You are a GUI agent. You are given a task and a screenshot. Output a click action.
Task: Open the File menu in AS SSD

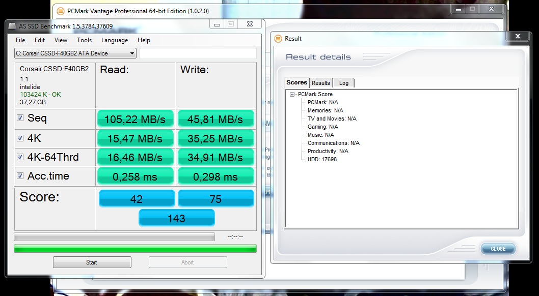20,40
